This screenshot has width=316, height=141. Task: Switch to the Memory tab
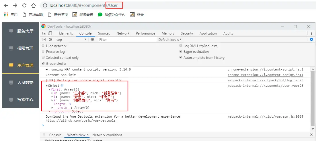click(168, 33)
